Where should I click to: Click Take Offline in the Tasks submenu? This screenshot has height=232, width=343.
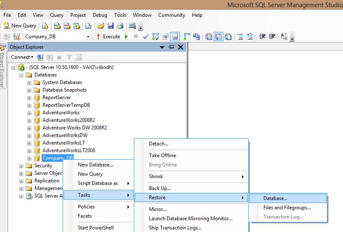pyautogui.click(x=162, y=156)
